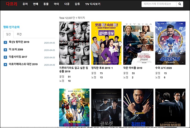Open title 수퍼 소닉 2020
Screen dimensions: 190x128
[x=163, y=68]
